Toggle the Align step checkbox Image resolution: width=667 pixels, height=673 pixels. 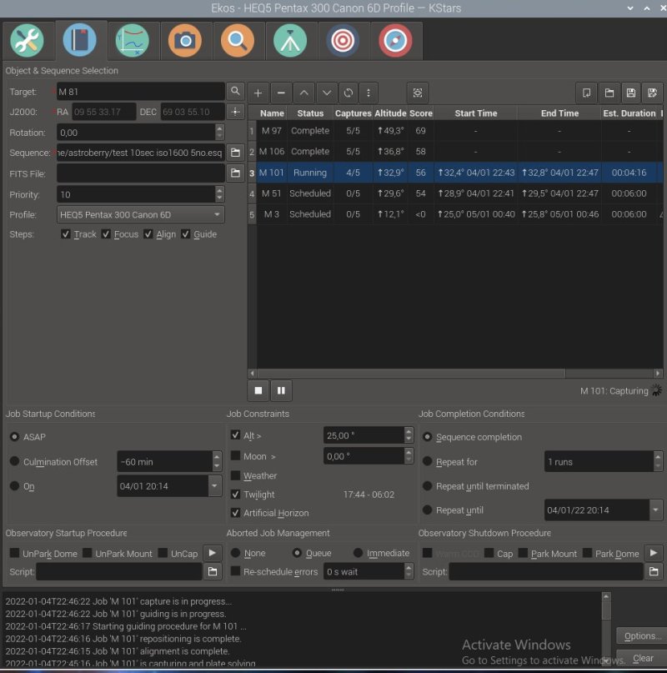[x=148, y=234]
